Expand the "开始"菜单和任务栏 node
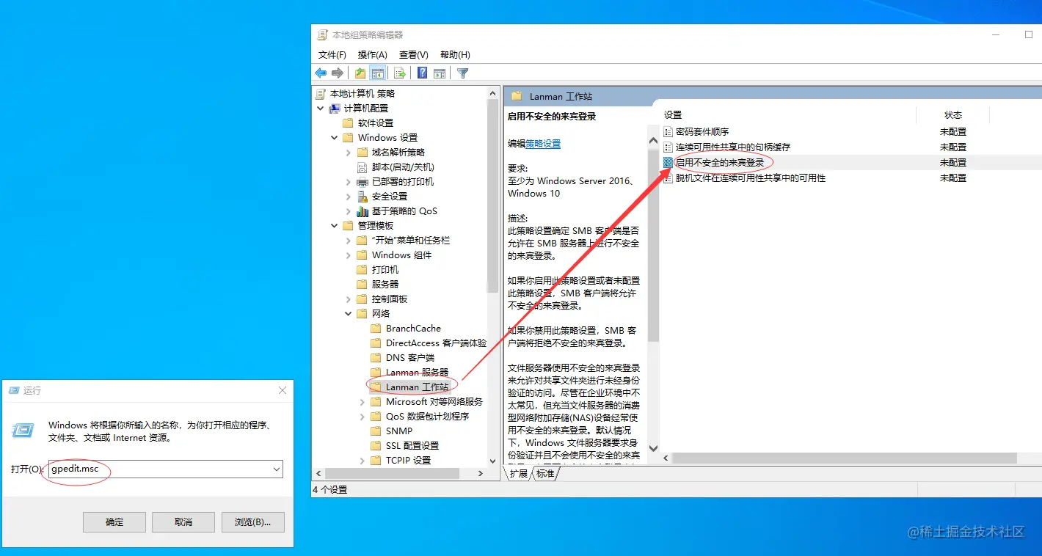1042x556 pixels. click(x=349, y=241)
